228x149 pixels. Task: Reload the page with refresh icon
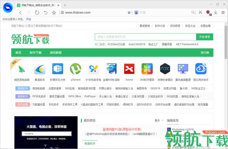[37, 13]
